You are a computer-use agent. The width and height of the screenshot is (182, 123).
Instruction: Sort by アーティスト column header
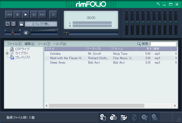click(99, 49)
